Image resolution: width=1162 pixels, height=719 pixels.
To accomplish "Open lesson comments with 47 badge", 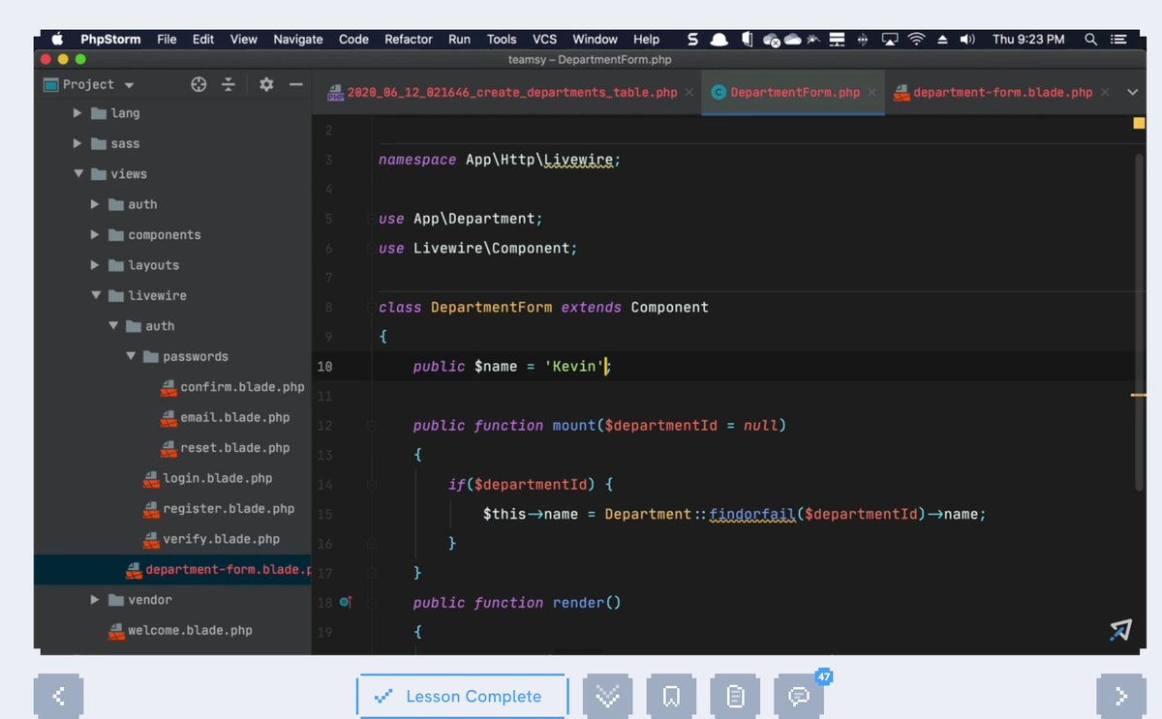I will point(799,697).
